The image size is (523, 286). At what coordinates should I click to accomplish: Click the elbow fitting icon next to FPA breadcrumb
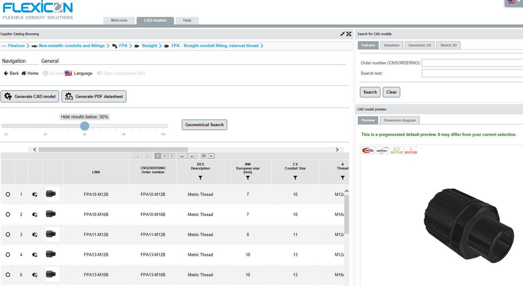click(x=115, y=46)
